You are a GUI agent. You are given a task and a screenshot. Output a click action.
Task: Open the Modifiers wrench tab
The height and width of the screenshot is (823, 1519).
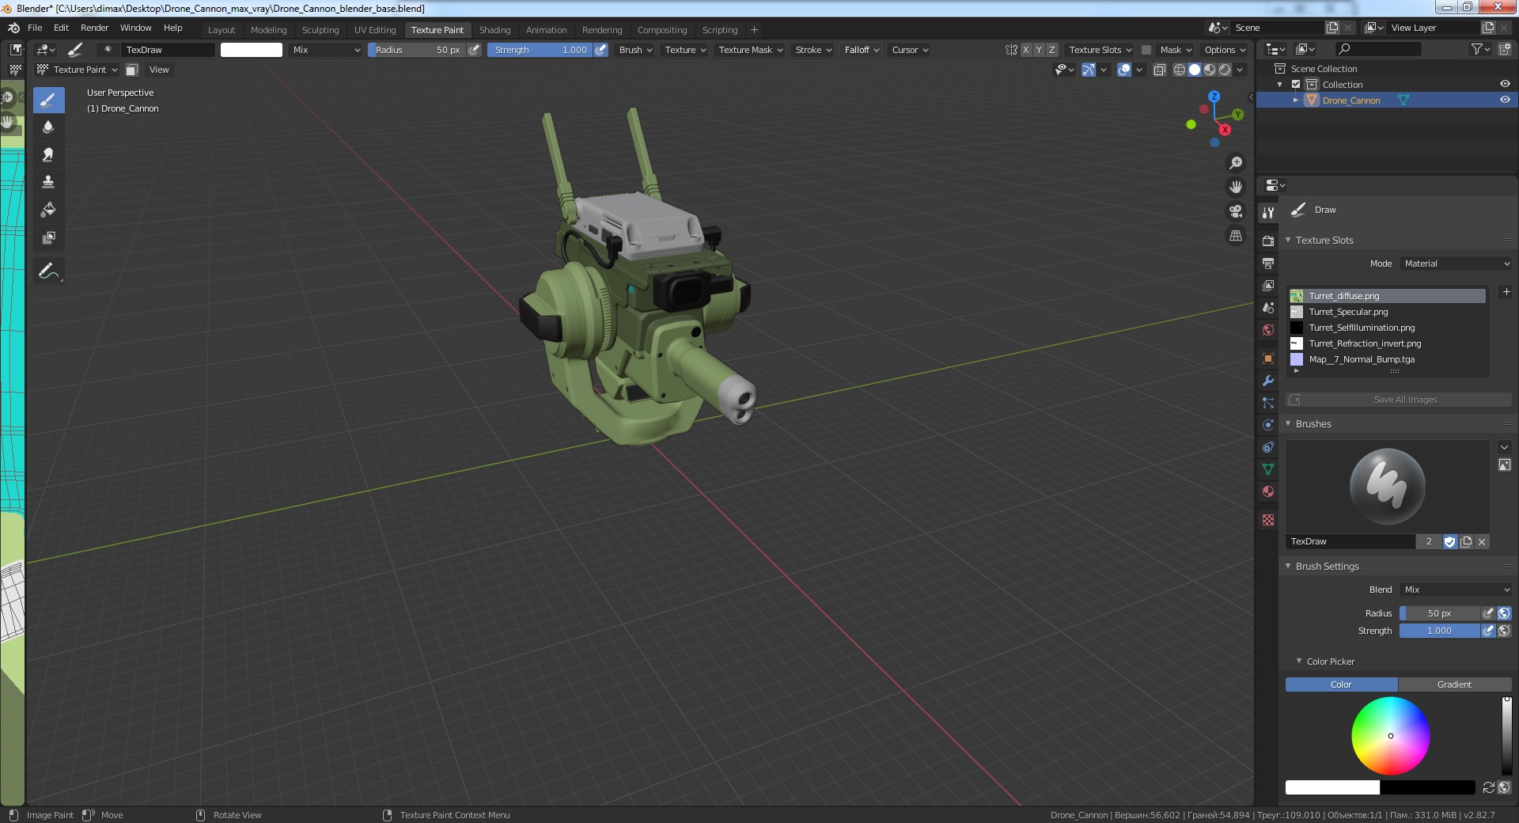point(1268,381)
